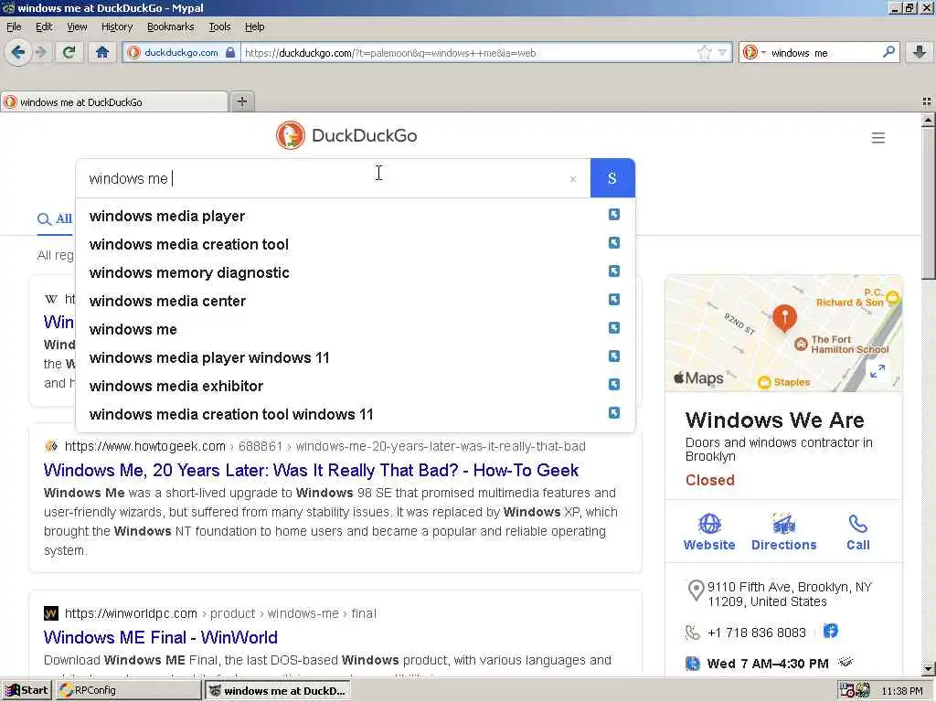
Task: Click the browser search box magnifier icon
Action: tap(888, 52)
